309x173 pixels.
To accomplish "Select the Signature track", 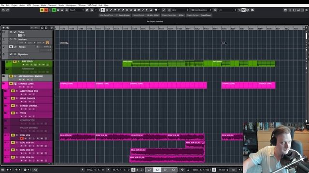I will [27, 56].
